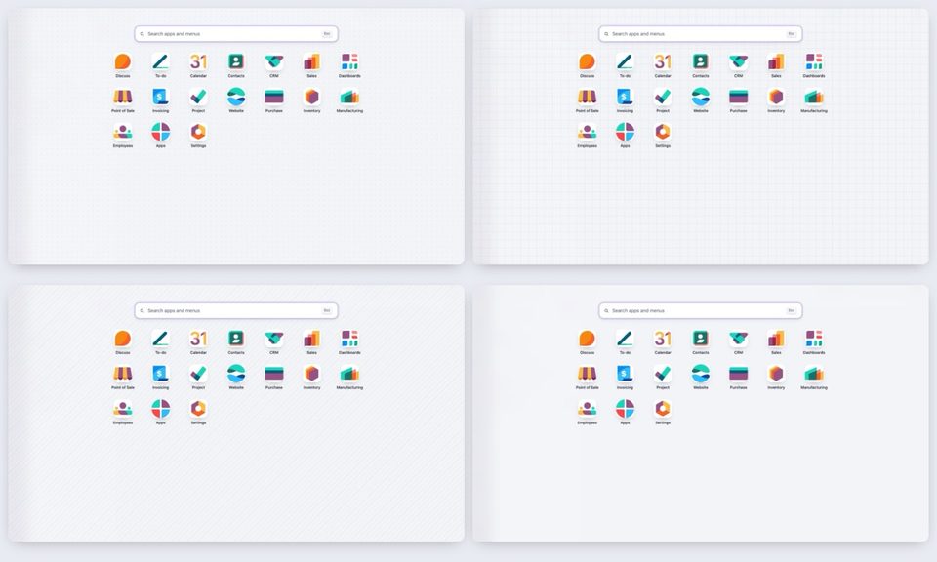Screen dimensions: 937x562
Task: Open Website in the bottom-left panel
Action: (236, 374)
